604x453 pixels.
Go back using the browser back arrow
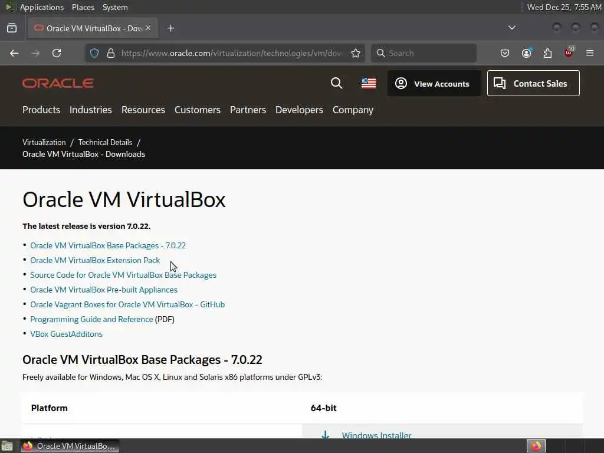pos(14,53)
